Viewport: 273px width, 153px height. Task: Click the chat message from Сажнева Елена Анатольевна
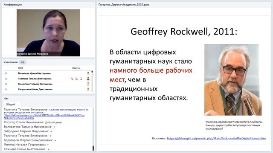click(26, 149)
